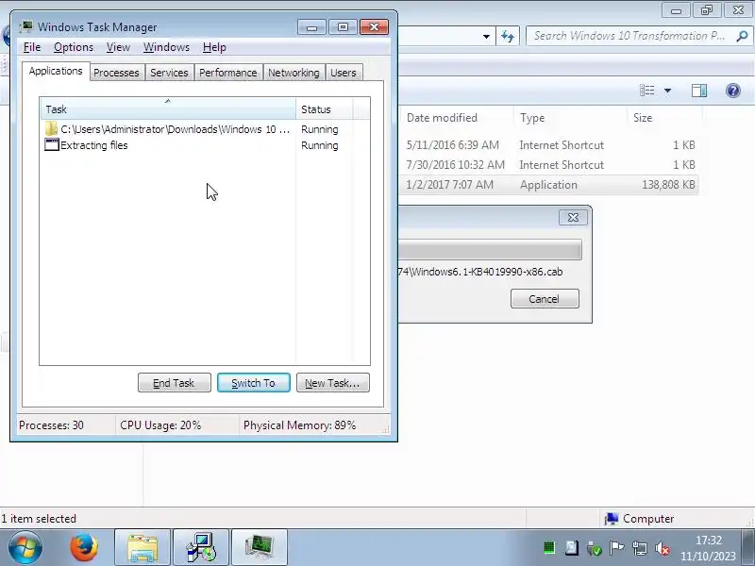Open the Options menu in Task Manager
Viewport: 755px width, 566px height.
pyautogui.click(x=74, y=47)
